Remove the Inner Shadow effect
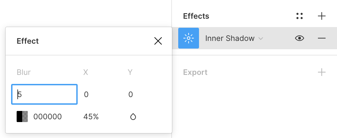The width and height of the screenshot is (337, 138). pyautogui.click(x=321, y=38)
